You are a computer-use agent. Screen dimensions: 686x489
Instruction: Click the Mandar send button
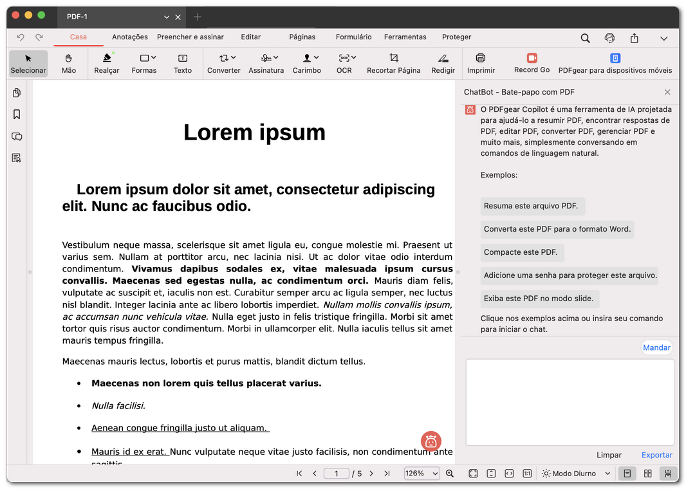[656, 347]
